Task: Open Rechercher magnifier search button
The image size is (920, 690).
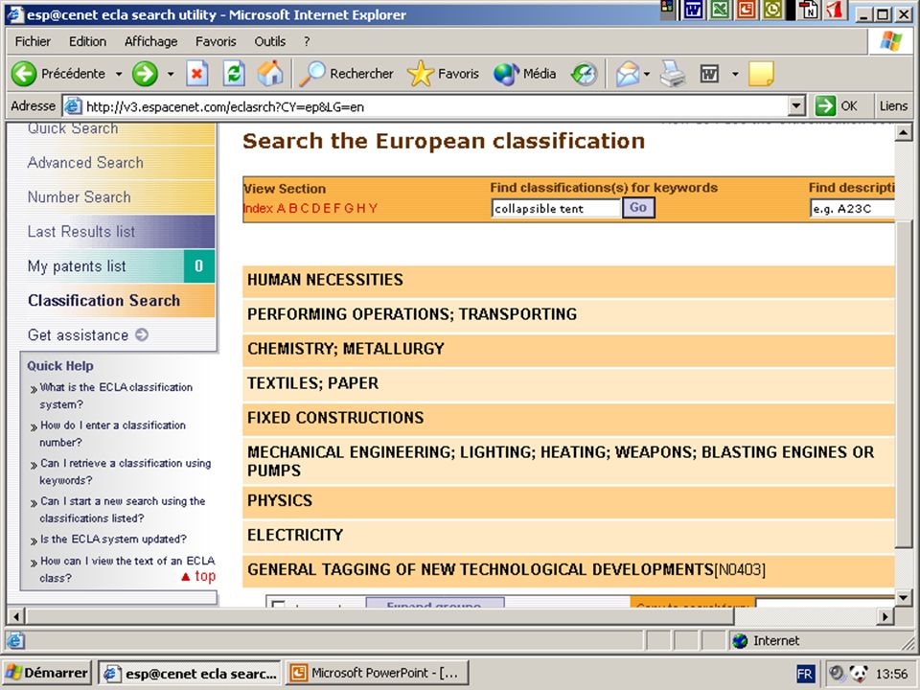Action: pyautogui.click(x=346, y=74)
